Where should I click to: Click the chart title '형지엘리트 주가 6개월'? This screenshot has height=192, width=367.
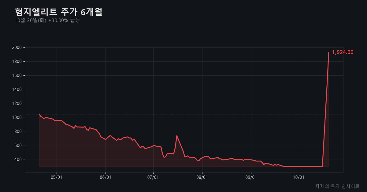tap(58, 12)
